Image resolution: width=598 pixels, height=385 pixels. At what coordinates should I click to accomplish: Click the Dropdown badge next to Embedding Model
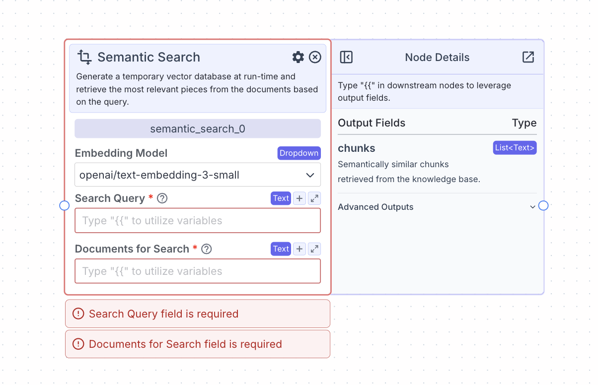tap(299, 153)
